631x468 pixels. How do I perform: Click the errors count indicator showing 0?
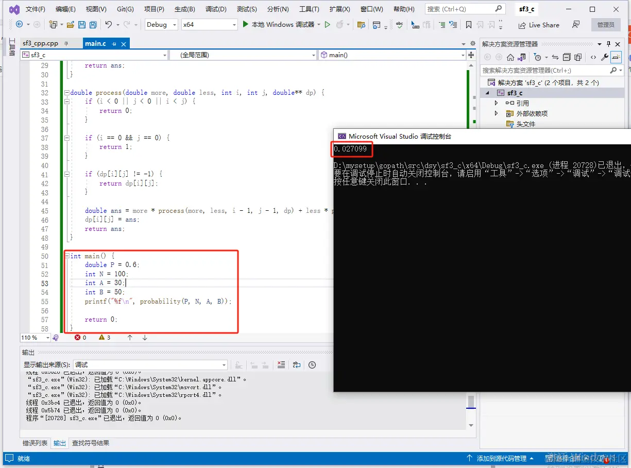click(x=80, y=338)
